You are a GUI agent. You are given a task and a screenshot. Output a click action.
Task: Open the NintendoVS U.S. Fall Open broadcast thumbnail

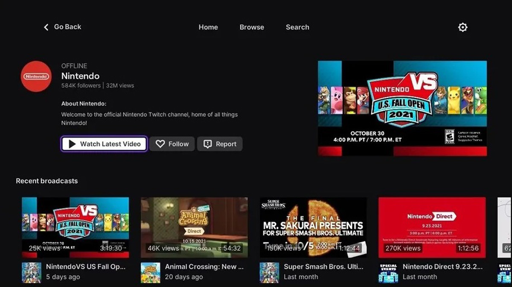click(x=76, y=227)
